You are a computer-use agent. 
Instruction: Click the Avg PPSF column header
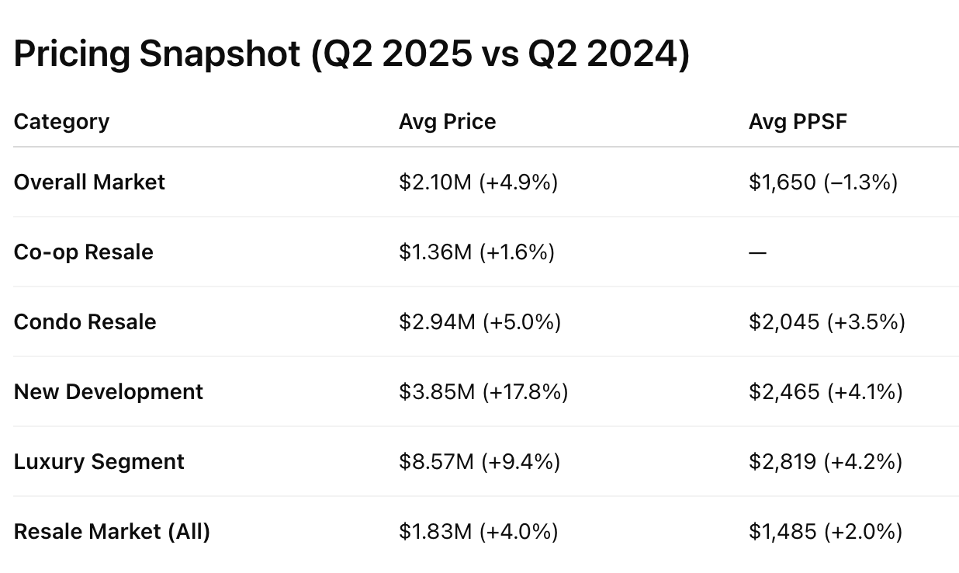798,122
